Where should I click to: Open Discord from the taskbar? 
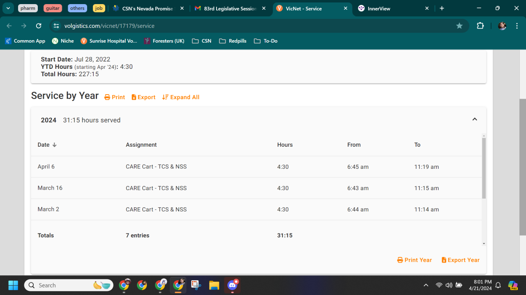pos(233,285)
